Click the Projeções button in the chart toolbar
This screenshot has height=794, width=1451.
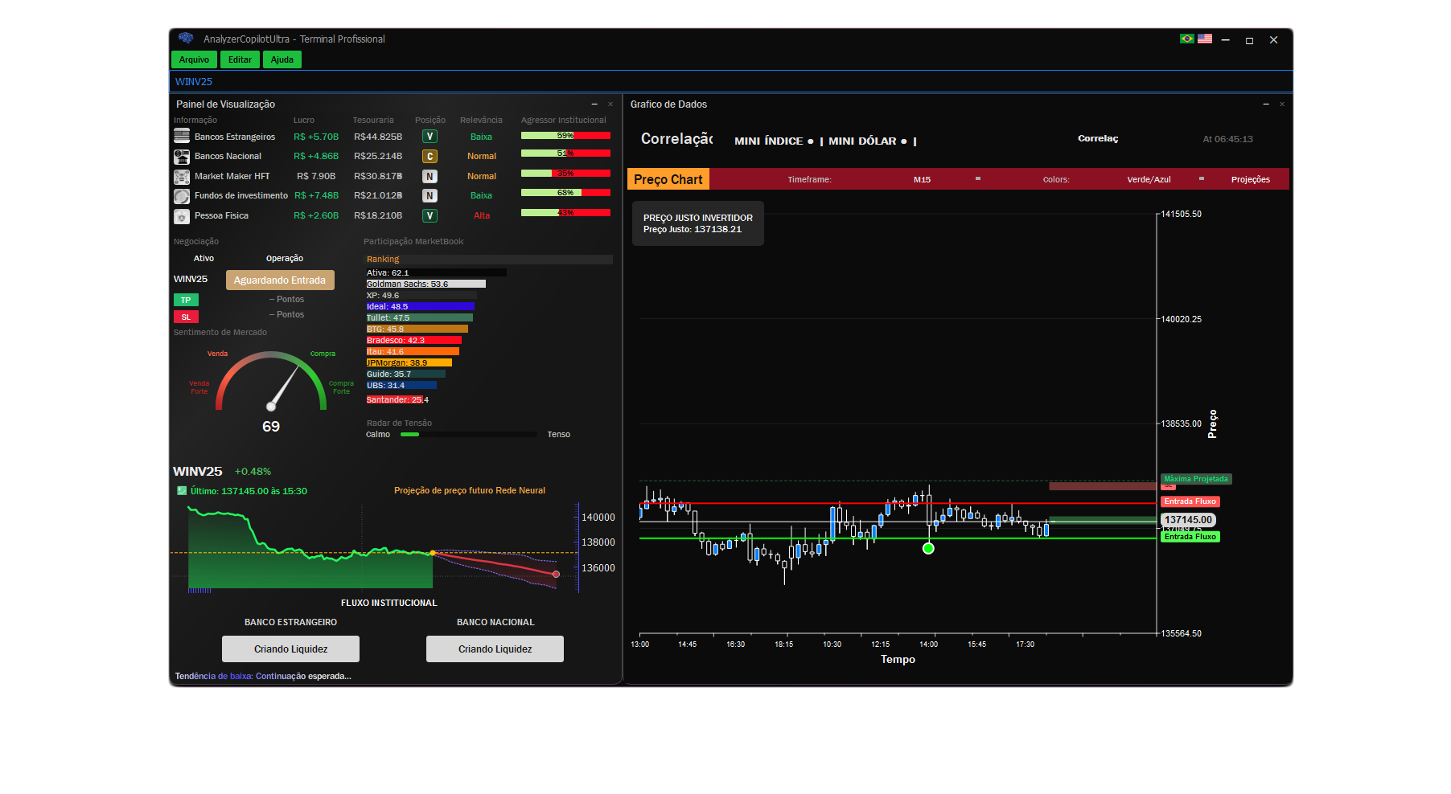(1251, 179)
